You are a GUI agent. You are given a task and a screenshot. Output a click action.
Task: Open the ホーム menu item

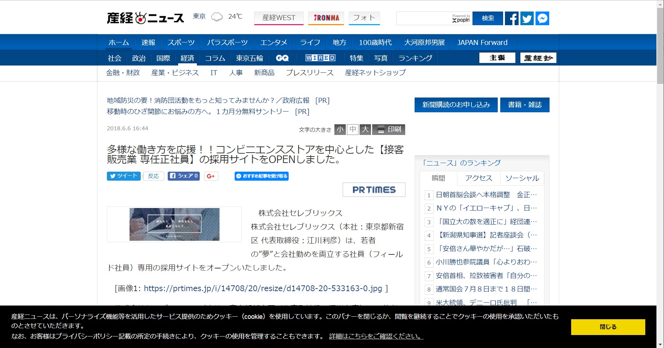point(119,42)
